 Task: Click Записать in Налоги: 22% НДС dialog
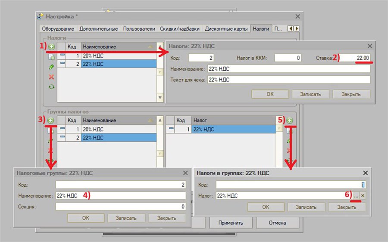(x=310, y=94)
